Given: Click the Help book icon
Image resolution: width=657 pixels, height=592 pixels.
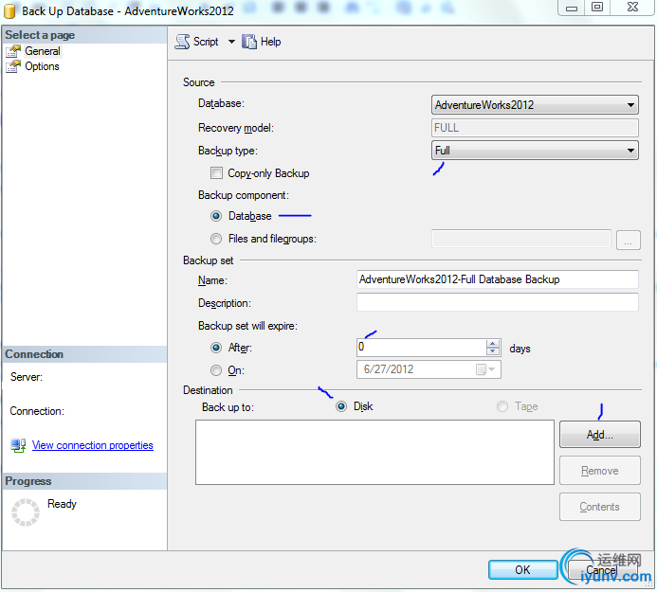Looking at the screenshot, I should tap(249, 42).
